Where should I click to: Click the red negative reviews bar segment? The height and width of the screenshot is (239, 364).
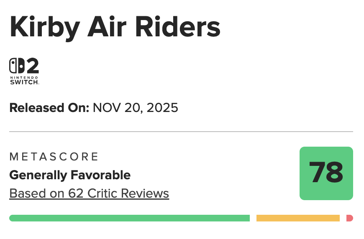point(349,218)
